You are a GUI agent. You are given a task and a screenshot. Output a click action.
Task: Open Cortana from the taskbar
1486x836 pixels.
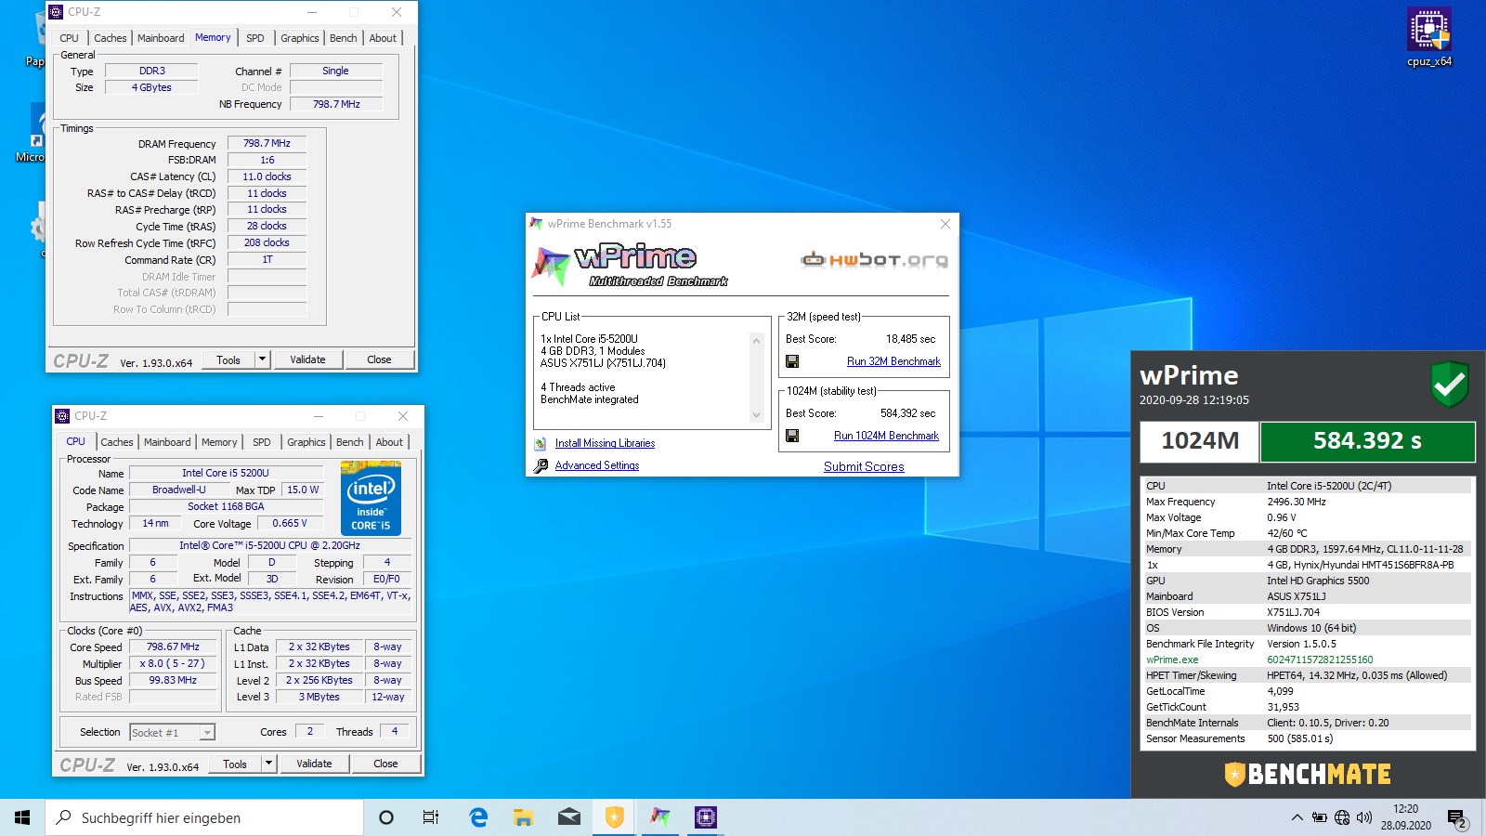click(x=386, y=817)
